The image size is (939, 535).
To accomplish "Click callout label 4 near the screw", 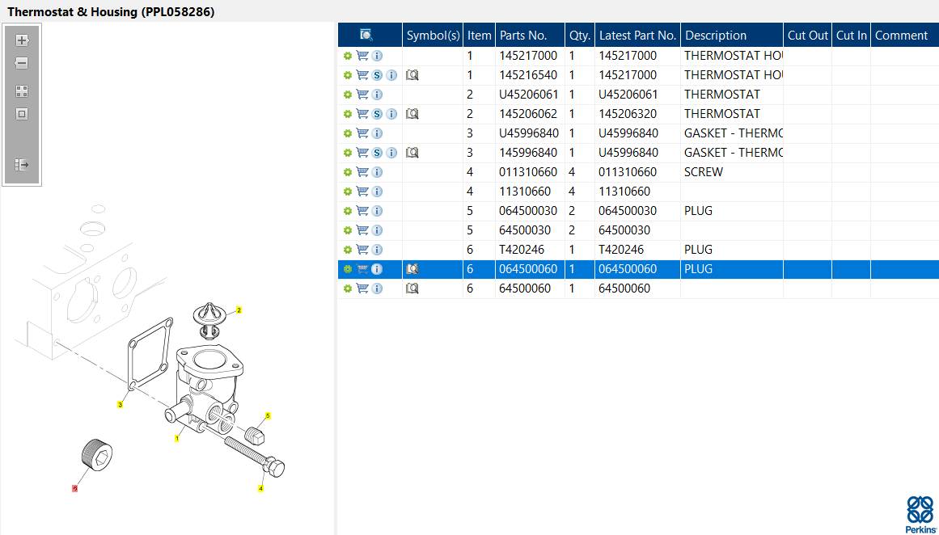I will (260, 488).
